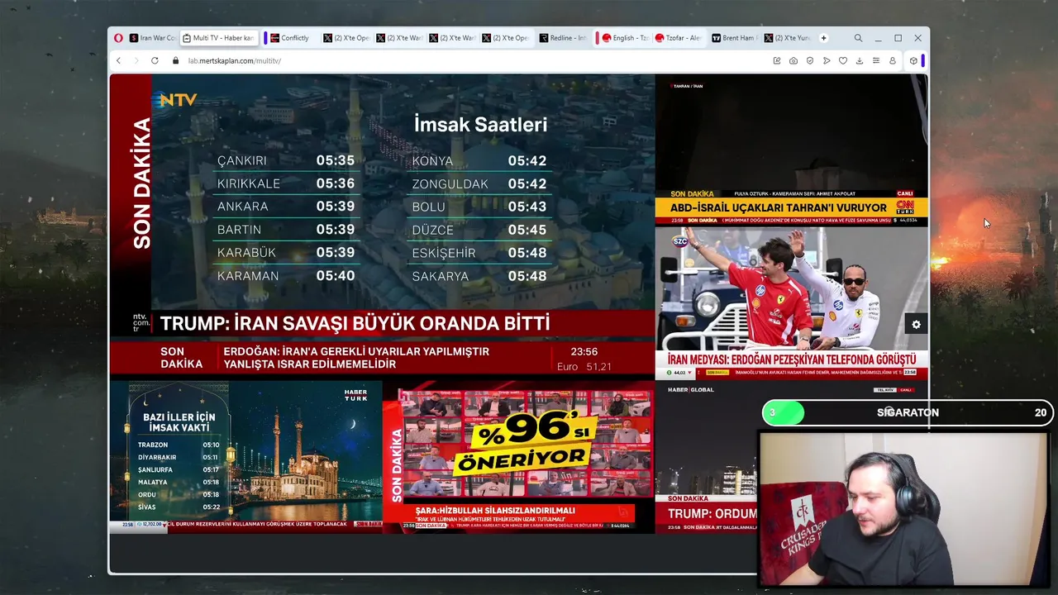Click the CNN Türk logo
This screenshot has width=1058, height=595.
(905, 206)
